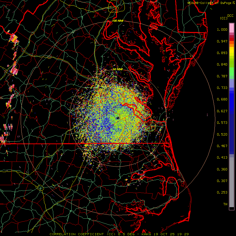This screenshot has width=236, height=236.
Task: Click the 0.360 color scale label
Action: click(222, 169)
